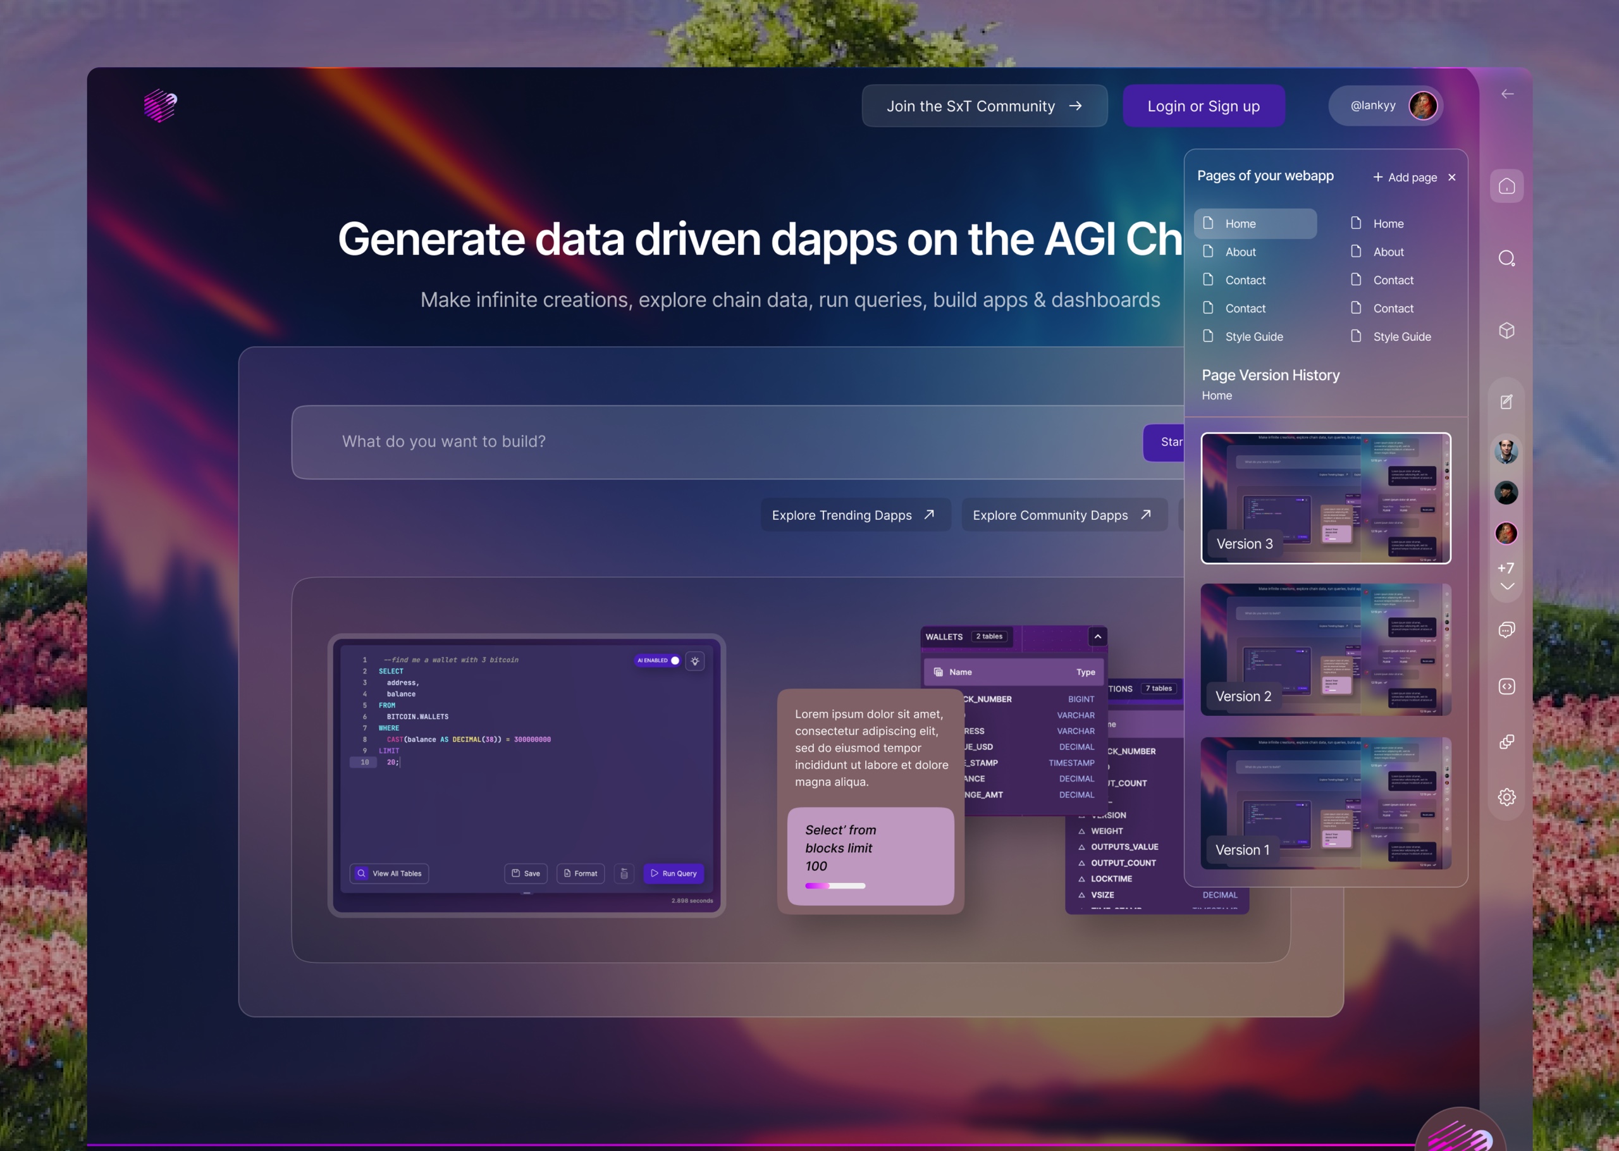Image resolution: width=1619 pixels, height=1151 pixels.
Task: Select the collaborator avatar wearing a dark cap
Action: 1506,492
